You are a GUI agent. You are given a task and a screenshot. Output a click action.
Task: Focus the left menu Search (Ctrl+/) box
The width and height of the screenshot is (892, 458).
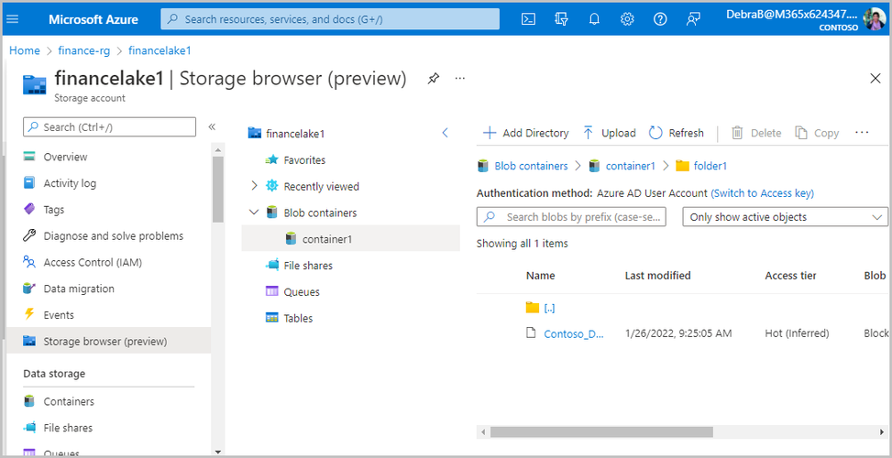[109, 127]
